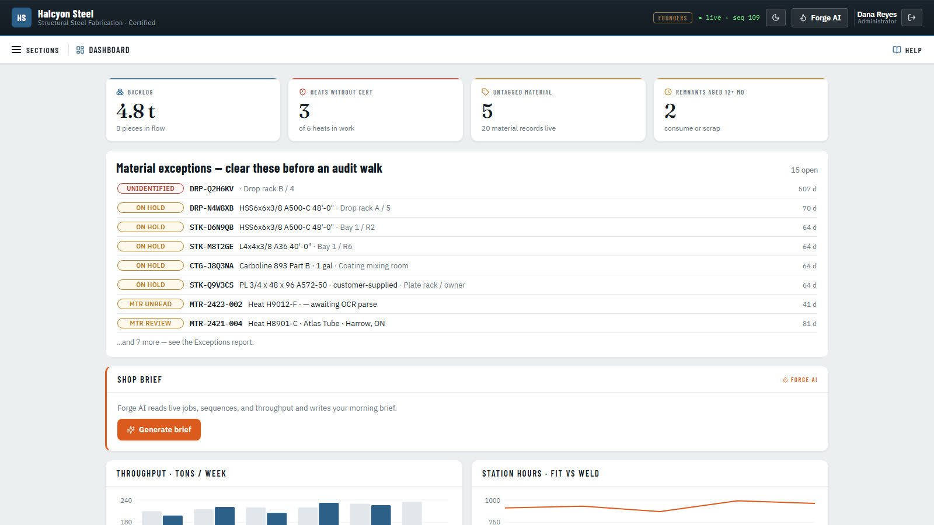Click the Remnants Aged clock icon
Image resolution: width=934 pixels, height=525 pixels.
(668, 92)
